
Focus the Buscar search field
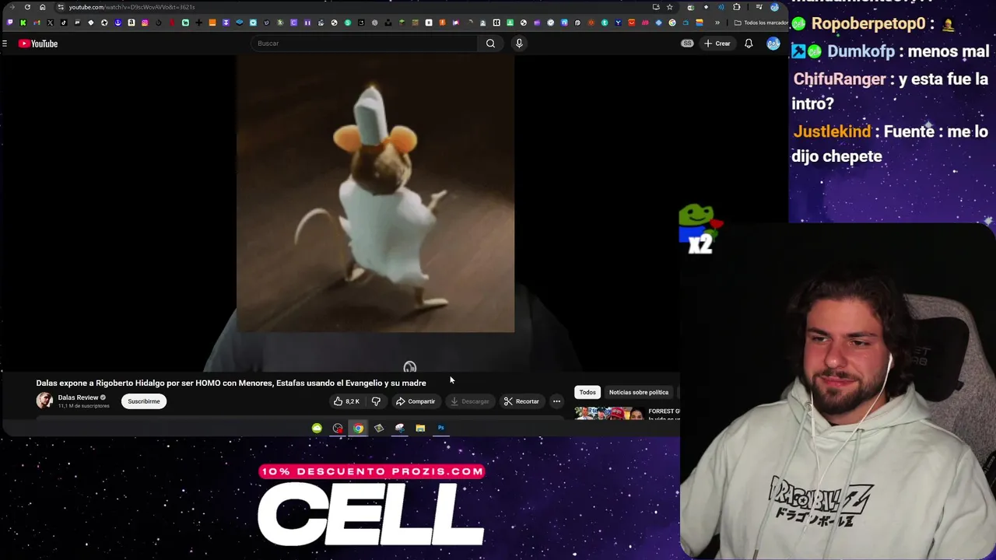point(364,44)
